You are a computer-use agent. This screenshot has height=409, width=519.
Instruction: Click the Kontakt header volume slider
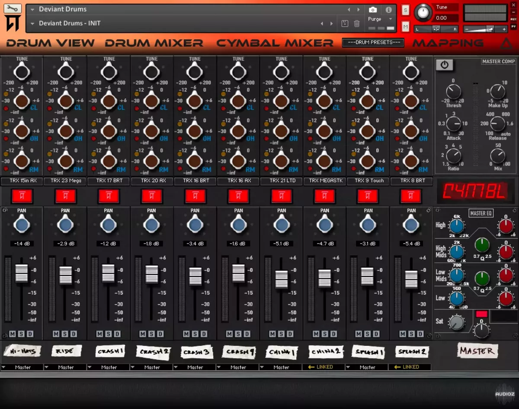[484, 29]
